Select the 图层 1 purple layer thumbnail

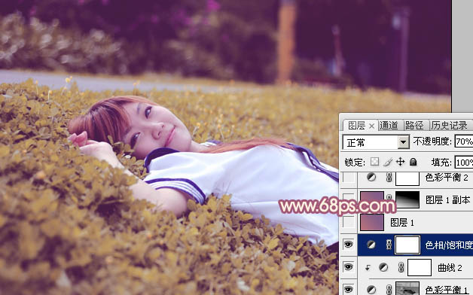pyautogui.click(x=372, y=223)
